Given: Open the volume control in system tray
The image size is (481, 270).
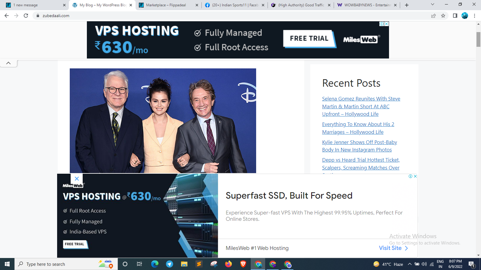Looking at the screenshot, I should 424,264.
